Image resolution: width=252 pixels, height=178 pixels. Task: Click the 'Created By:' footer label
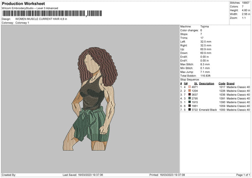coord(9,175)
